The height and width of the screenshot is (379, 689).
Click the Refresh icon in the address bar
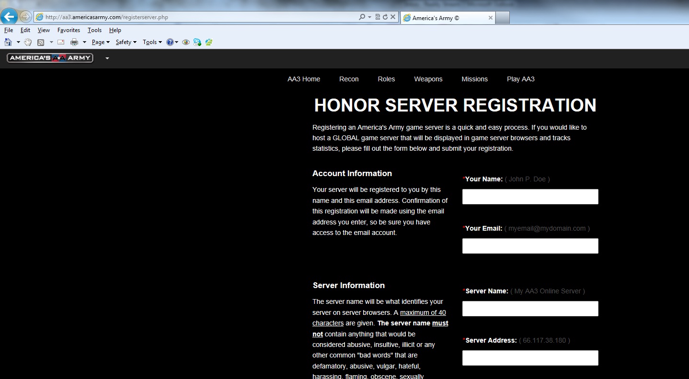click(x=385, y=17)
